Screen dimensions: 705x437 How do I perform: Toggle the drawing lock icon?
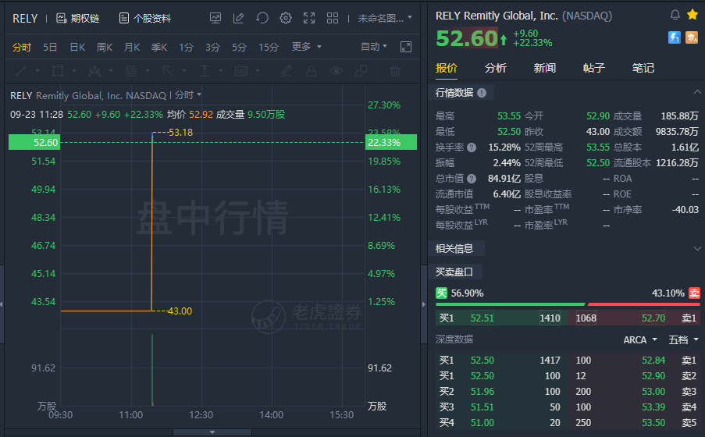point(312,71)
